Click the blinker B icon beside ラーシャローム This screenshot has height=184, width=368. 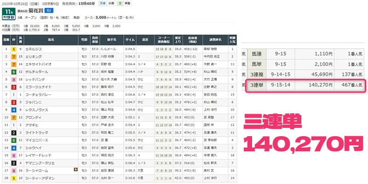[75, 169]
